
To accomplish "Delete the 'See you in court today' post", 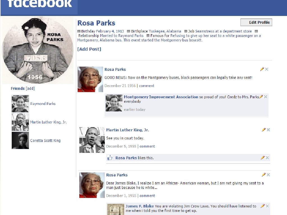I will [x=268, y=130].
